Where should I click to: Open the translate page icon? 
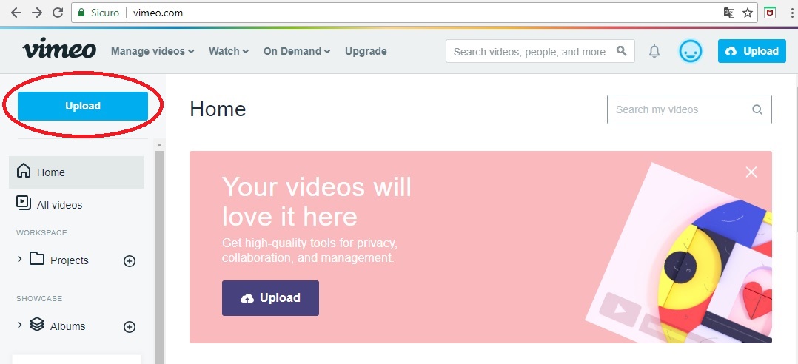[x=728, y=13]
